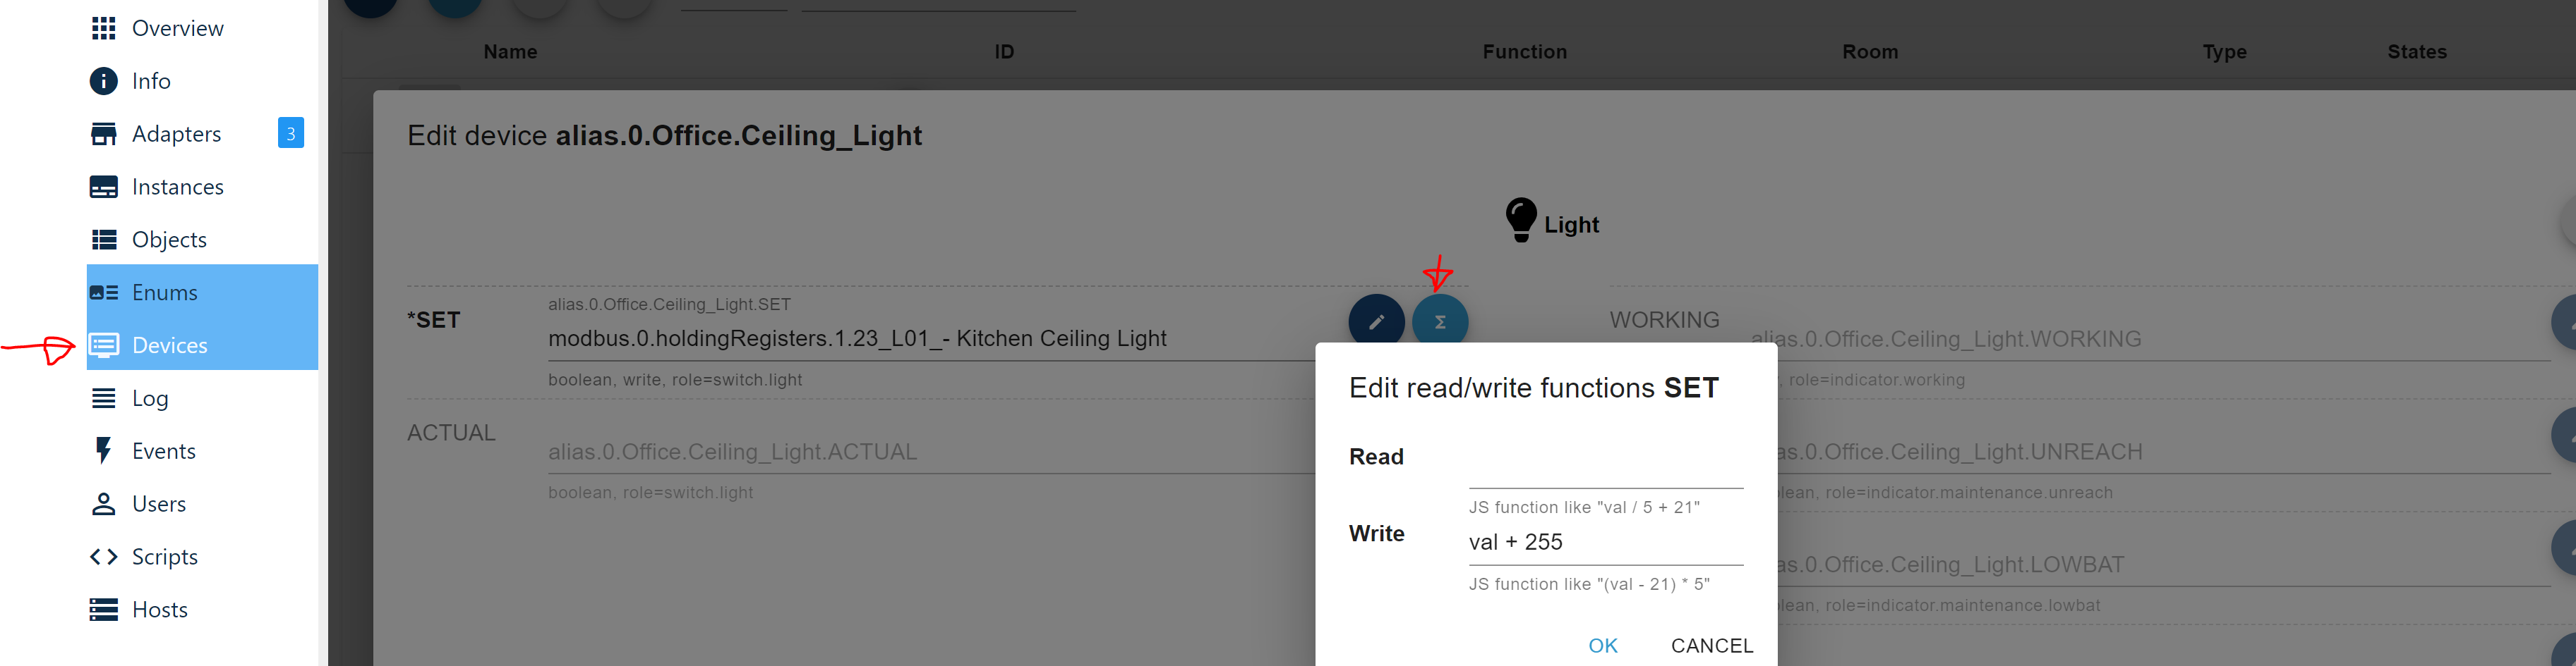Click the sigma function button for SET

coord(1439,321)
